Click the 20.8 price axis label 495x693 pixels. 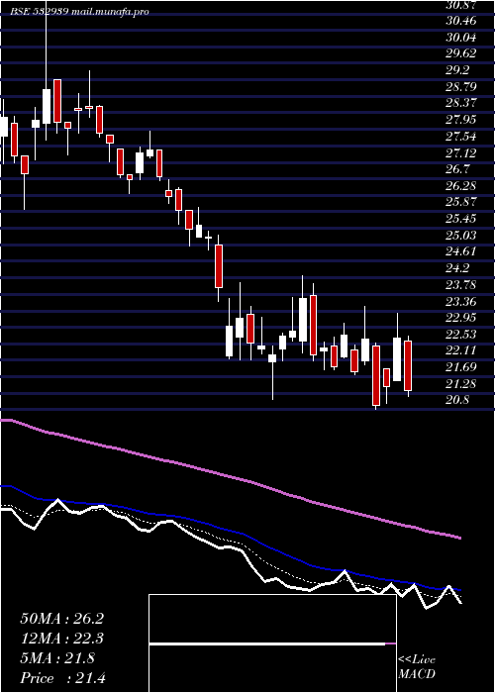pyautogui.click(x=458, y=400)
